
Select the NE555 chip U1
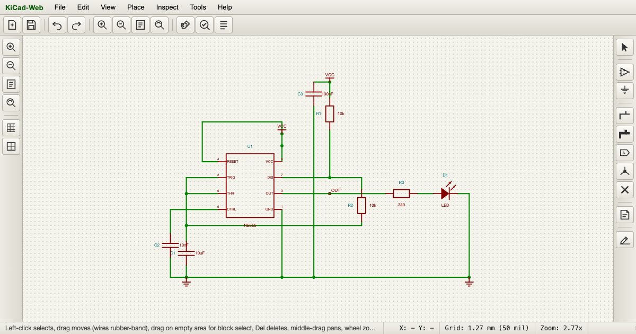pyautogui.click(x=250, y=185)
